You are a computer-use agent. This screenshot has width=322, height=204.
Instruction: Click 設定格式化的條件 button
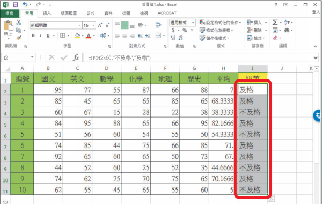pos(221,23)
